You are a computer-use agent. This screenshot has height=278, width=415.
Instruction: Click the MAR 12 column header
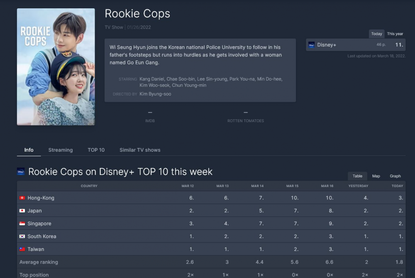188,186
